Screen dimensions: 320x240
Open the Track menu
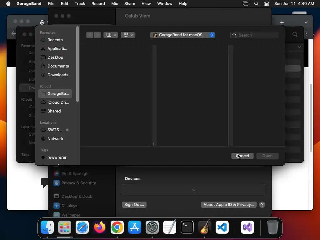[80, 4]
